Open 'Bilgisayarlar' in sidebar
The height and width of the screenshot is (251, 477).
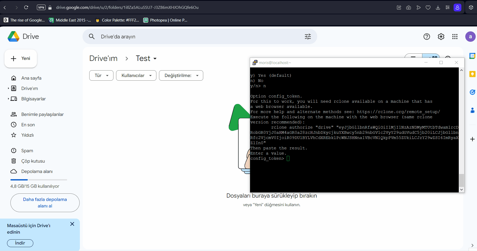[33, 99]
